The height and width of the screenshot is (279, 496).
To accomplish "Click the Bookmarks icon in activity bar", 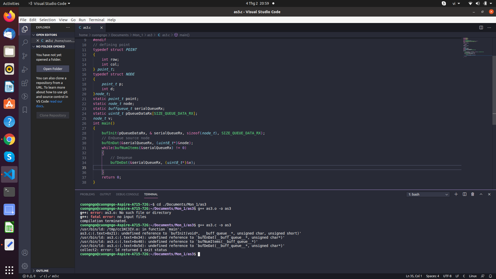I will (x=25, y=110).
